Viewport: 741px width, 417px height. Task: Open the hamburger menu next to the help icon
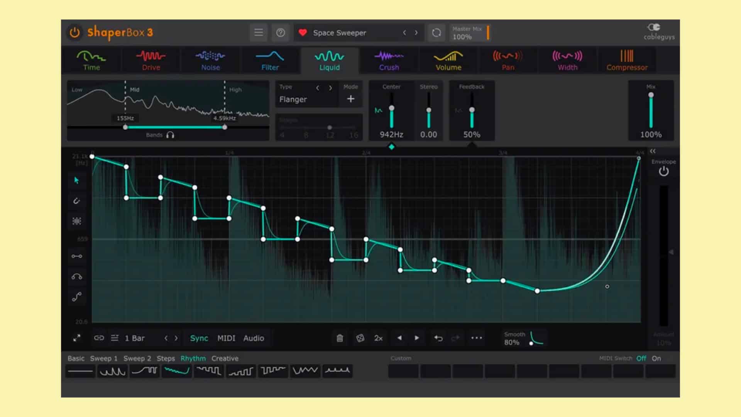click(x=259, y=32)
